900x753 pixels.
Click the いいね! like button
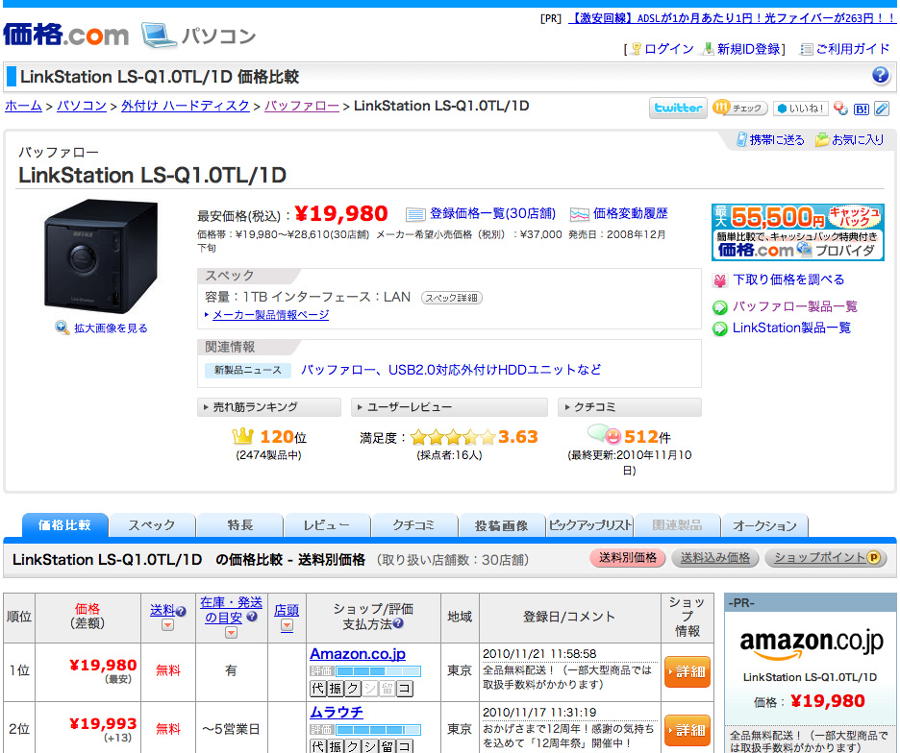coord(801,109)
